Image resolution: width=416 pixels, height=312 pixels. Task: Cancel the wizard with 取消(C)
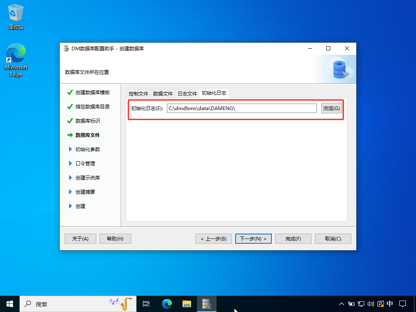pyautogui.click(x=333, y=239)
